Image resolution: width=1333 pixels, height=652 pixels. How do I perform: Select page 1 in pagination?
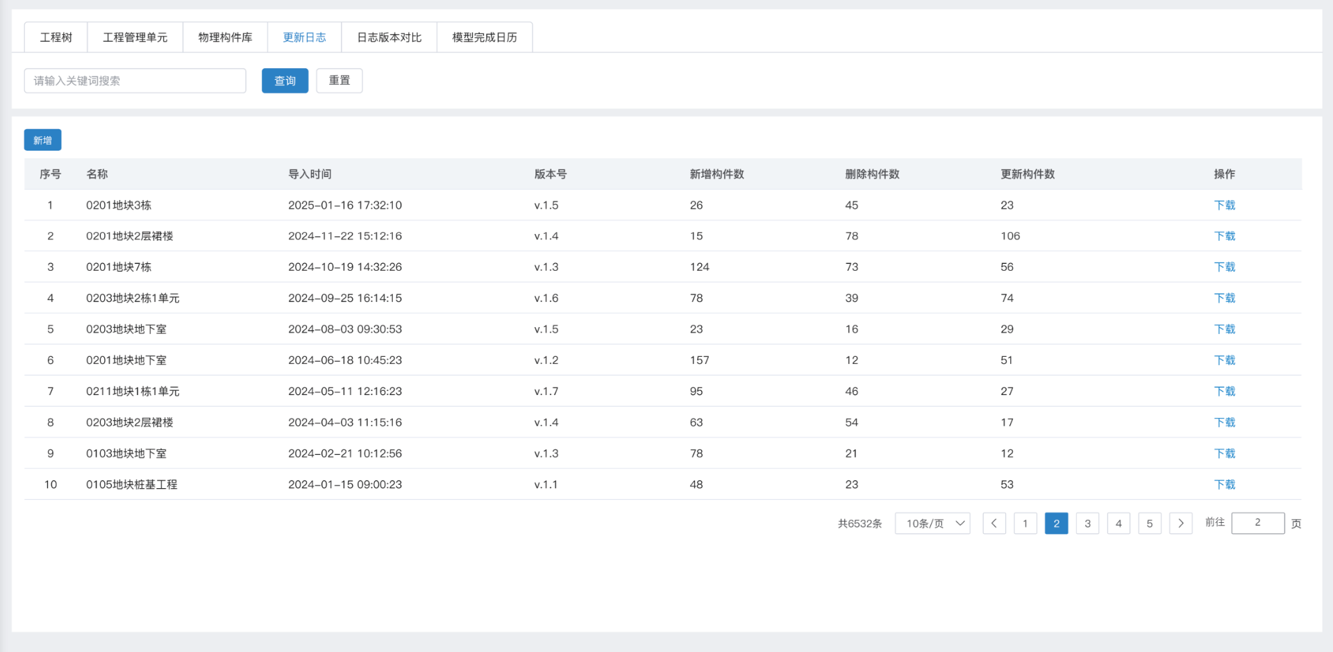point(1025,524)
